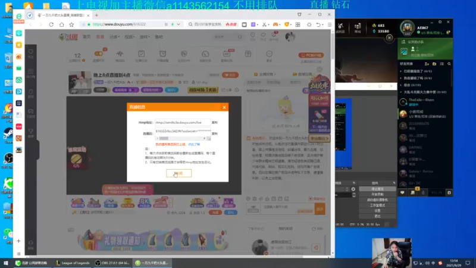Open the 首页 nav item on Douyu
The image size is (476, 268).
86,37
